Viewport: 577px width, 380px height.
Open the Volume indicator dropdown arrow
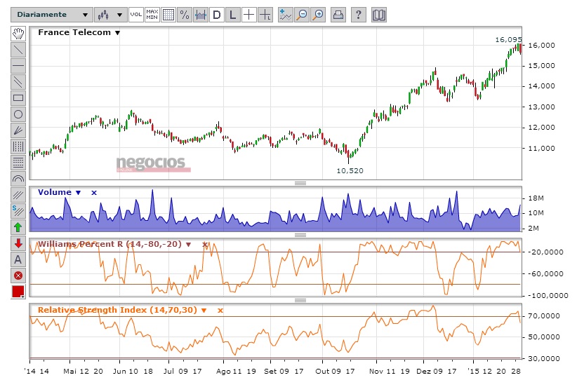(x=78, y=193)
